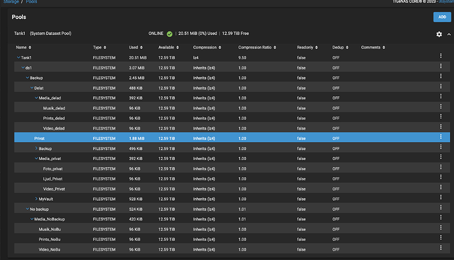Open three-dot menu for the MyVault dataset

tap(441, 197)
